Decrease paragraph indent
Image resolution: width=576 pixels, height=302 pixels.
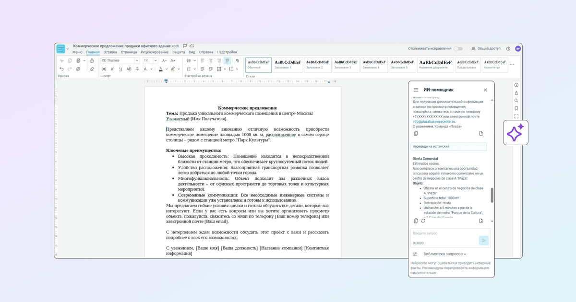click(203, 69)
